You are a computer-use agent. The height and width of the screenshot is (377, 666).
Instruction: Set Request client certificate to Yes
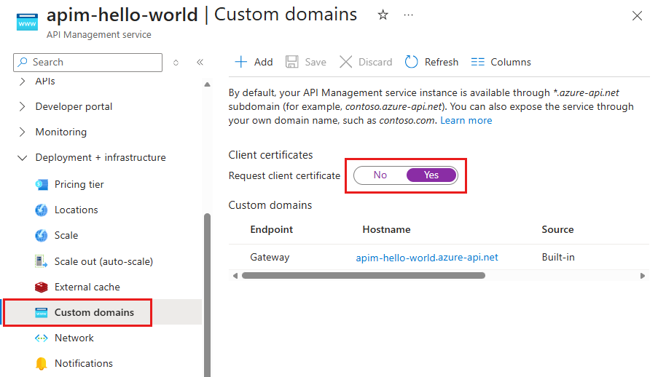point(431,175)
